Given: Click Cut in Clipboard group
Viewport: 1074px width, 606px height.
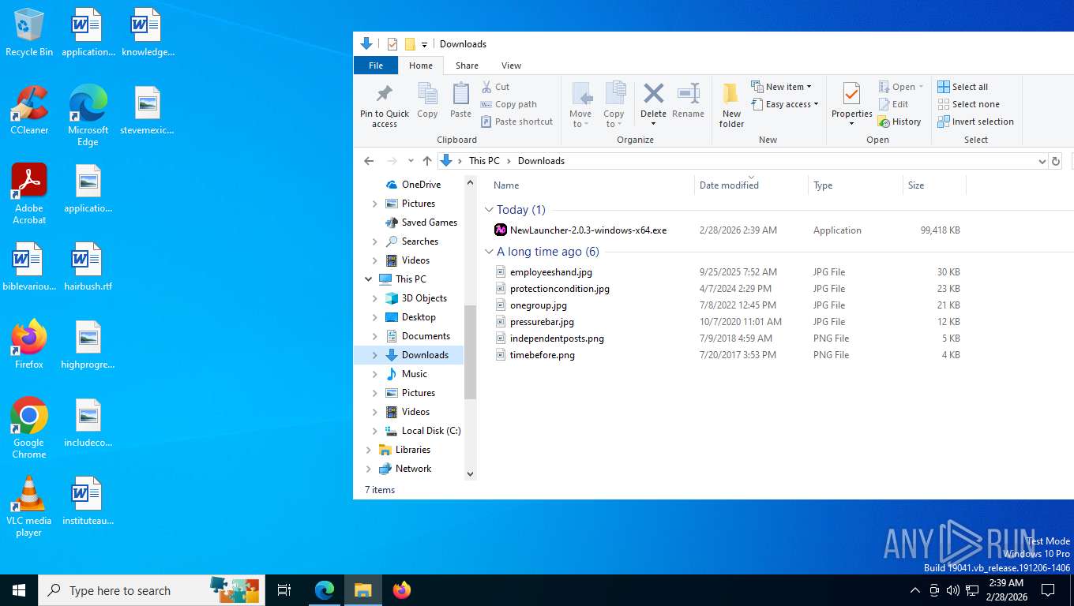Looking at the screenshot, I should point(495,87).
